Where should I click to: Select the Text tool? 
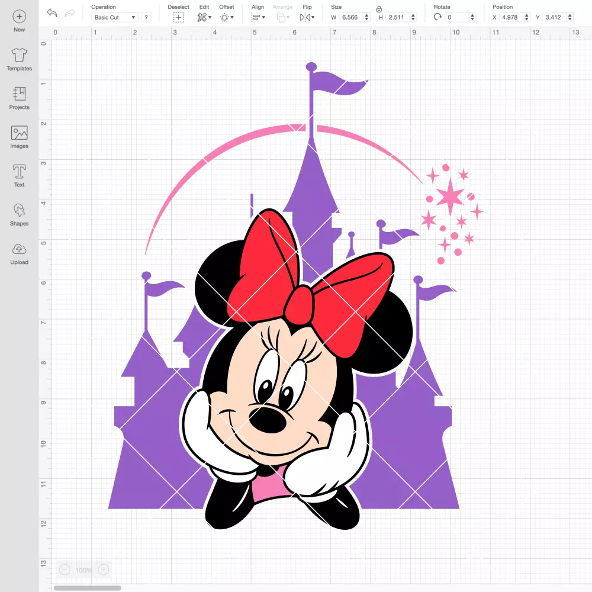(x=20, y=176)
